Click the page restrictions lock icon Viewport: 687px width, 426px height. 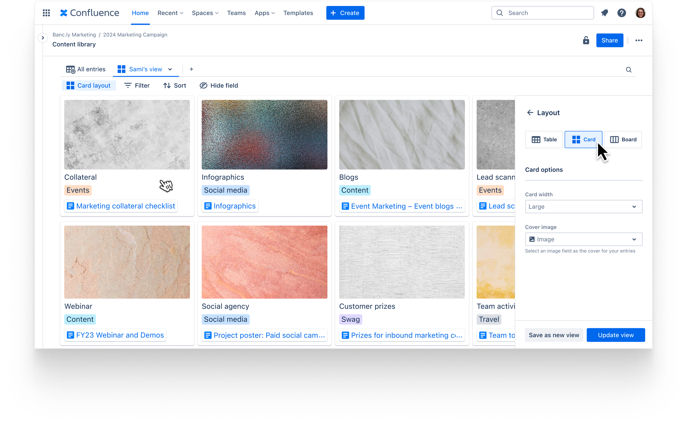click(586, 40)
